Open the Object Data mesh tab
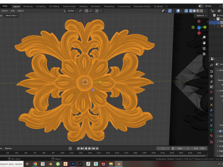Image resolution: width=223 pixels, height=167 pixels. [x=211, y=130]
